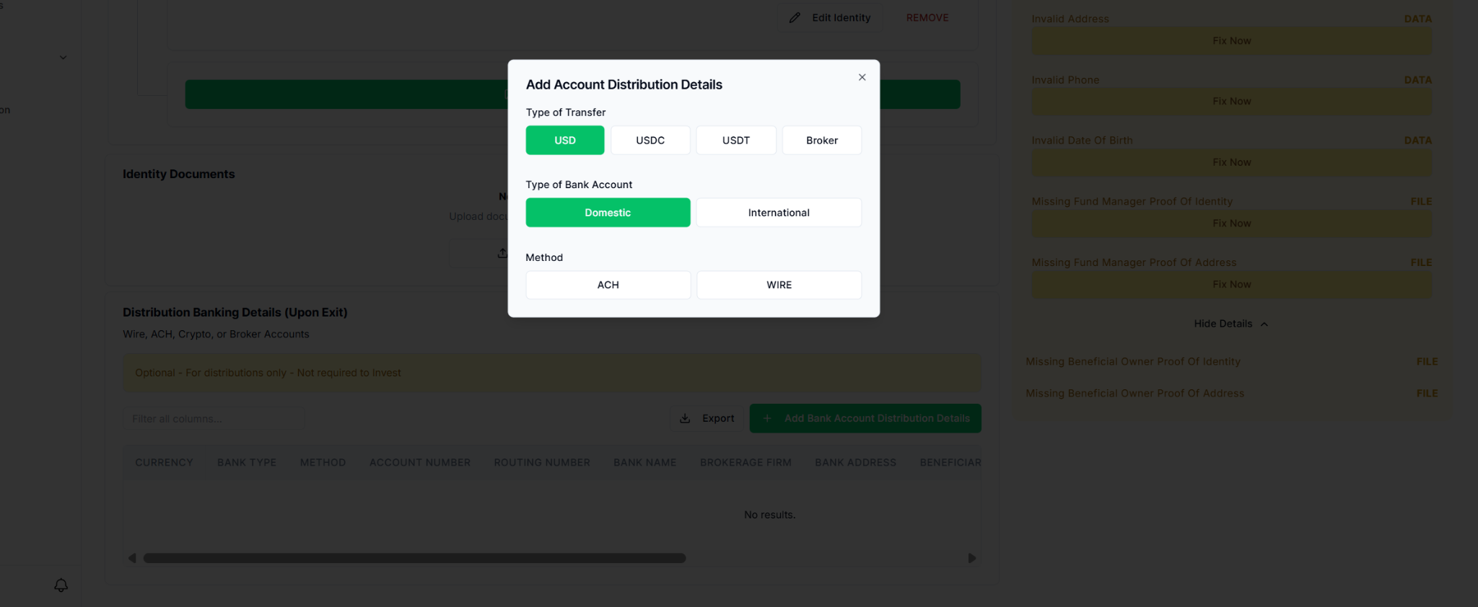1478x607 pixels.
Task: Click the notification bell icon
Action: point(61,585)
